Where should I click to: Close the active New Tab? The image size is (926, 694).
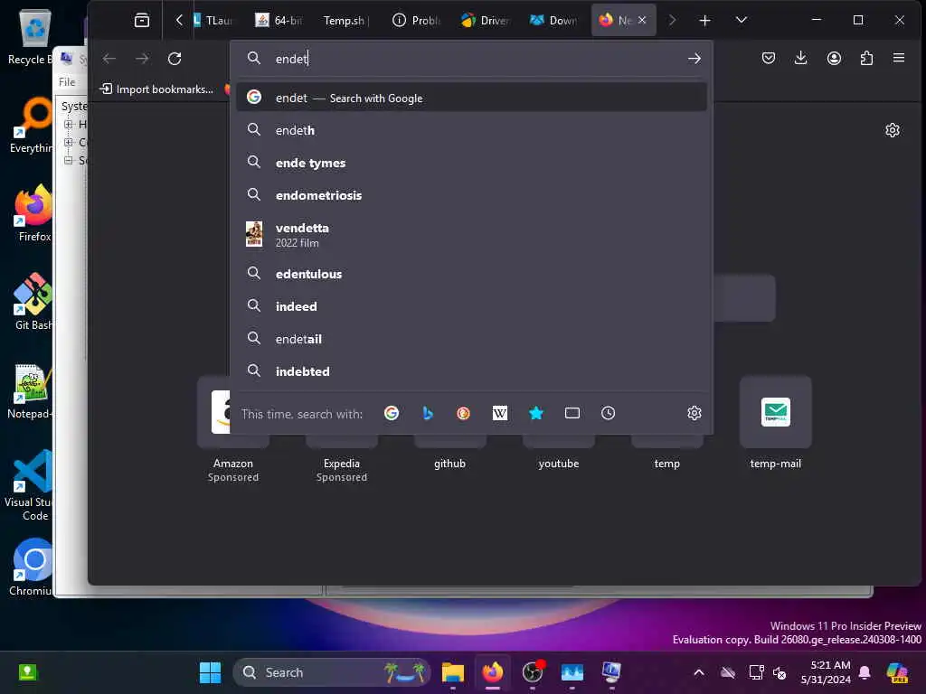point(642,20)
